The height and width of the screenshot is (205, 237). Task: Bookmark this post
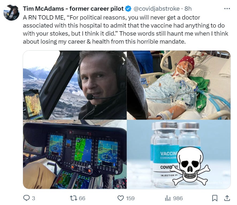click(x=215, y=198)
